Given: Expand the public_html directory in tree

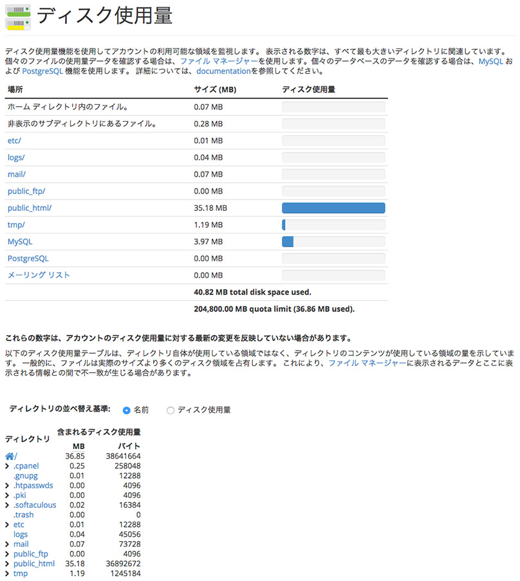Looking at the screenshot, I should point(6,564).
